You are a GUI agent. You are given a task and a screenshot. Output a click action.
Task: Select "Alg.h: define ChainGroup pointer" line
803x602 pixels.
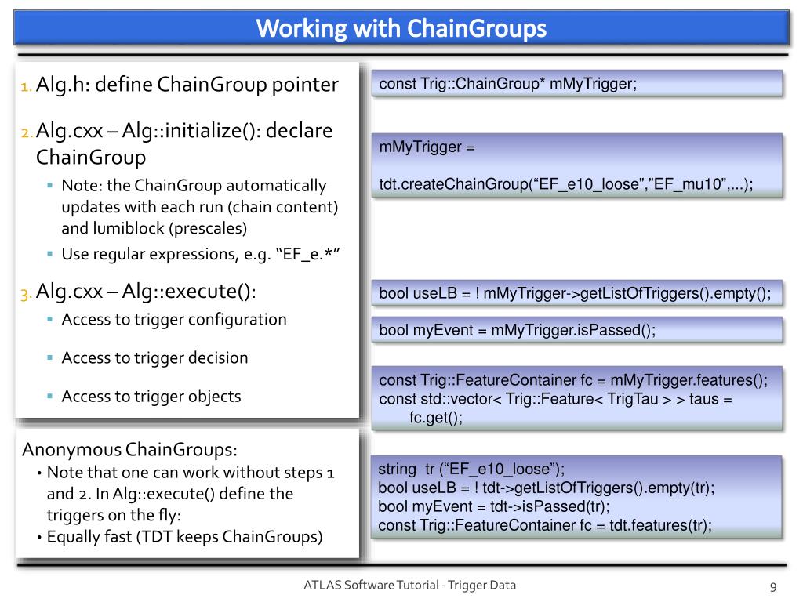[187, 85]
